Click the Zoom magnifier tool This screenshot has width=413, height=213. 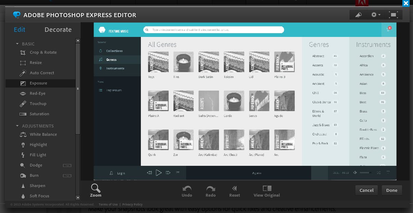[x=96, y=190]
